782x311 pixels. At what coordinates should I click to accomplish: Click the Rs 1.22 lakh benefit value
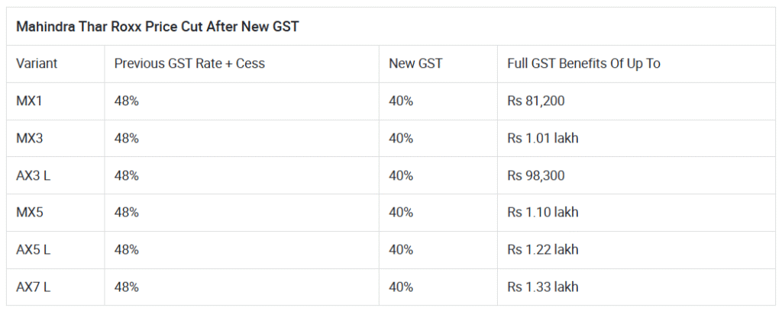pos(542,250)
